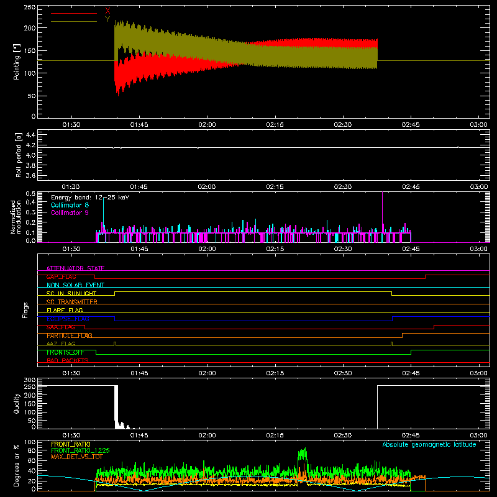
Task: Click the modulation plot's 02:45 time label
Action: coord(411,249)
